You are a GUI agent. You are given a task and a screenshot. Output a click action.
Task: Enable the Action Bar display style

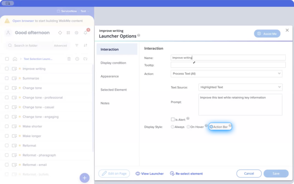(211, 127)
